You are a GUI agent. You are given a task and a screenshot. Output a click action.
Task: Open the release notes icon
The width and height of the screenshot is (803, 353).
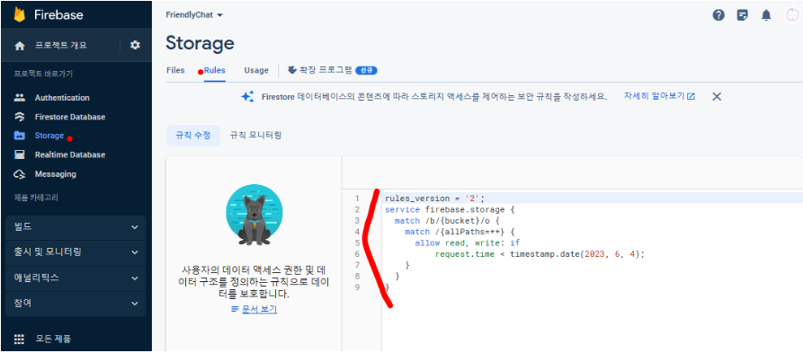743,15
